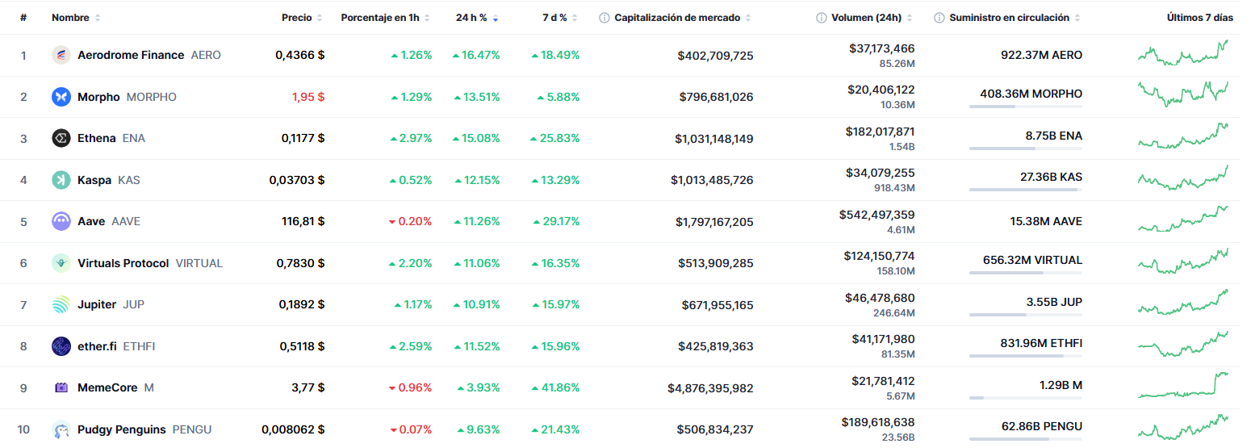Image resolution: width=1255 pixels, height=448 pixels.
Task: Sort by Nombre column header
Action: point(70,18)
